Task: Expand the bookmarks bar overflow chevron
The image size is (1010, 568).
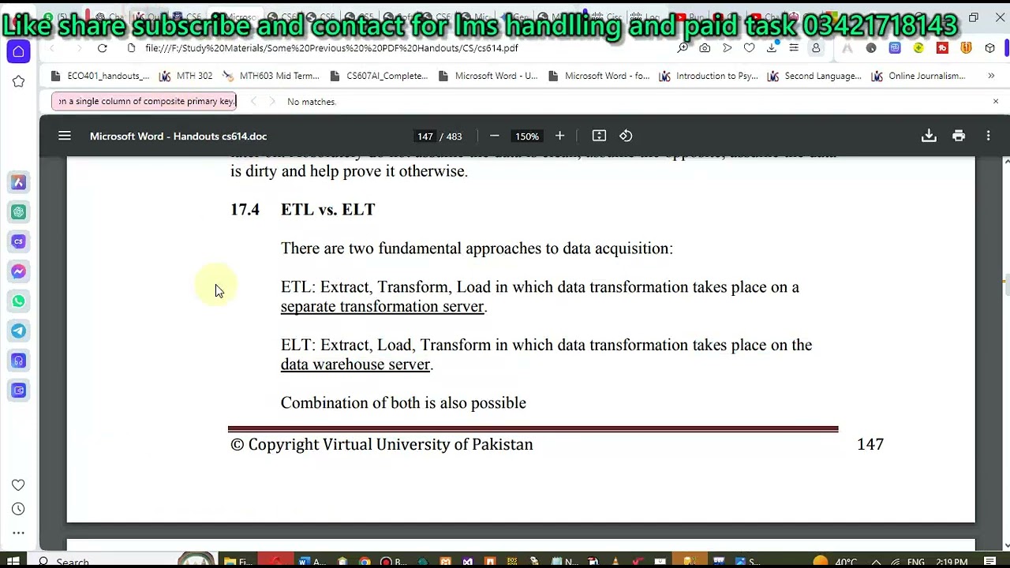Action: [x=991, y=76]
